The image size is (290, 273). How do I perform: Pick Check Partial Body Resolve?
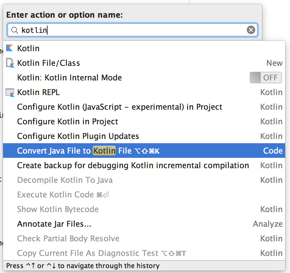tap(68, 239)
